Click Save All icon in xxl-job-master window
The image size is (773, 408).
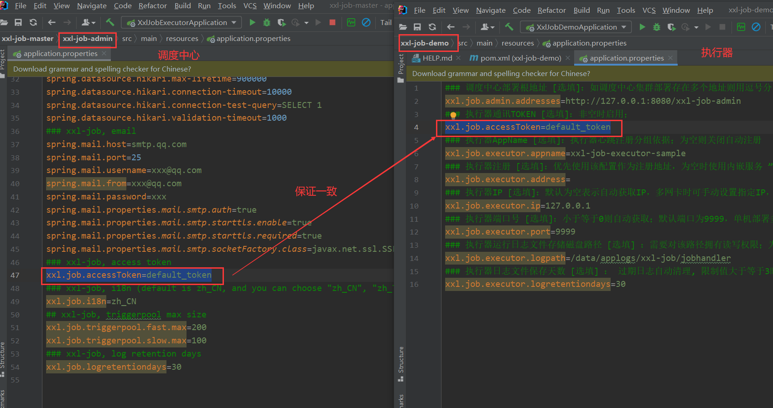click(x=18, y=22)
